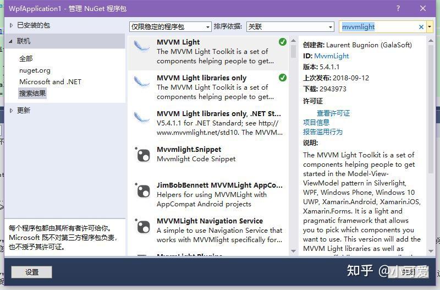Select the Mvvmlight.Snippet entry title
Screen dimensions: 440x290
point(189,149)
